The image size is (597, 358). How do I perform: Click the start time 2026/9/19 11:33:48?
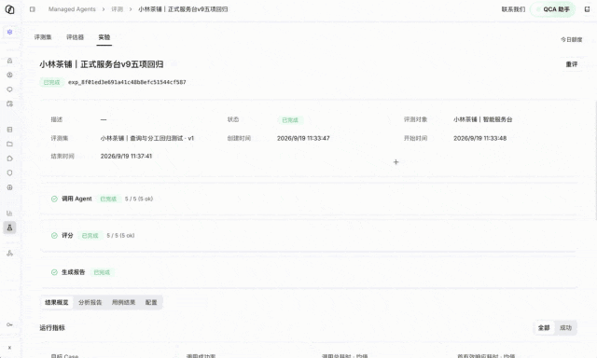[x=479, y=138]
